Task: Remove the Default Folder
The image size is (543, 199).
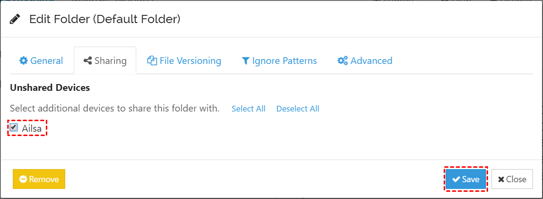Action: click(x=39, y=179)
